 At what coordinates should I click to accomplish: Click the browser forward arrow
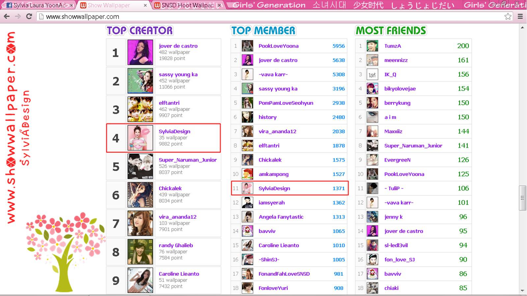coord(18,16)
